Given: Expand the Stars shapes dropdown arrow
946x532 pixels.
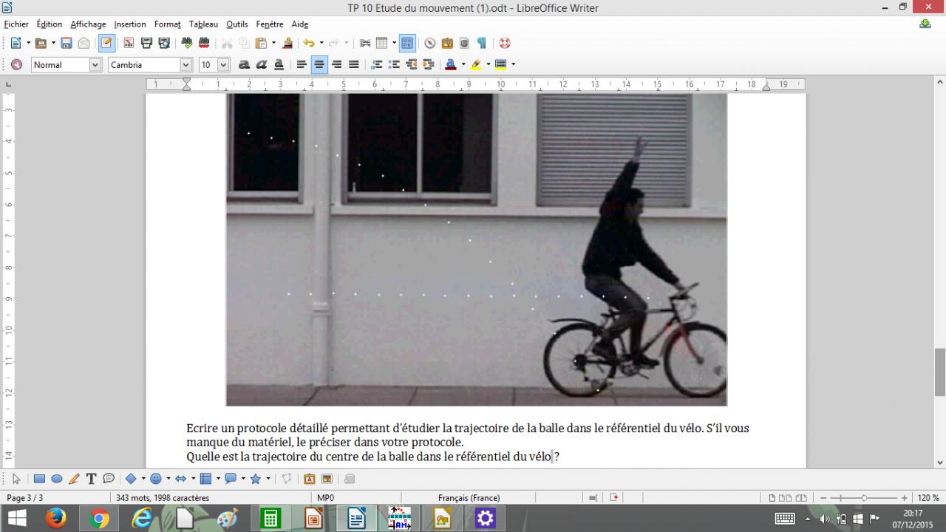Looking at the screenshot, I should pyautogui.click(x=268, y=479).
